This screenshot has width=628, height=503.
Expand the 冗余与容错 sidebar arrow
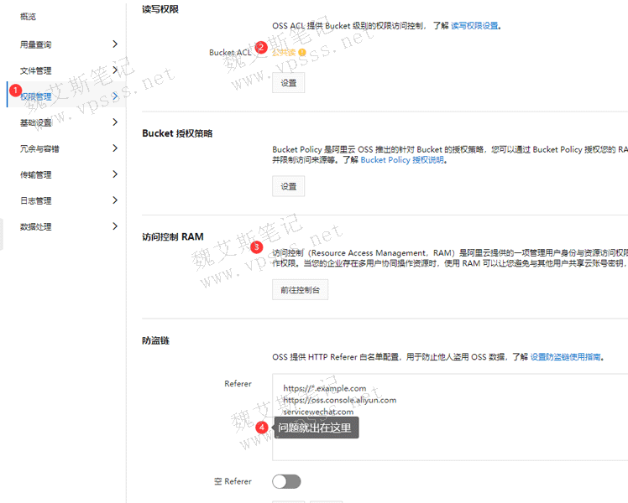coord(115,148)
